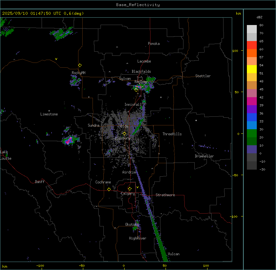
Task: Click the yellow V marker northwest of RockyMH
Action: (56, 59)
